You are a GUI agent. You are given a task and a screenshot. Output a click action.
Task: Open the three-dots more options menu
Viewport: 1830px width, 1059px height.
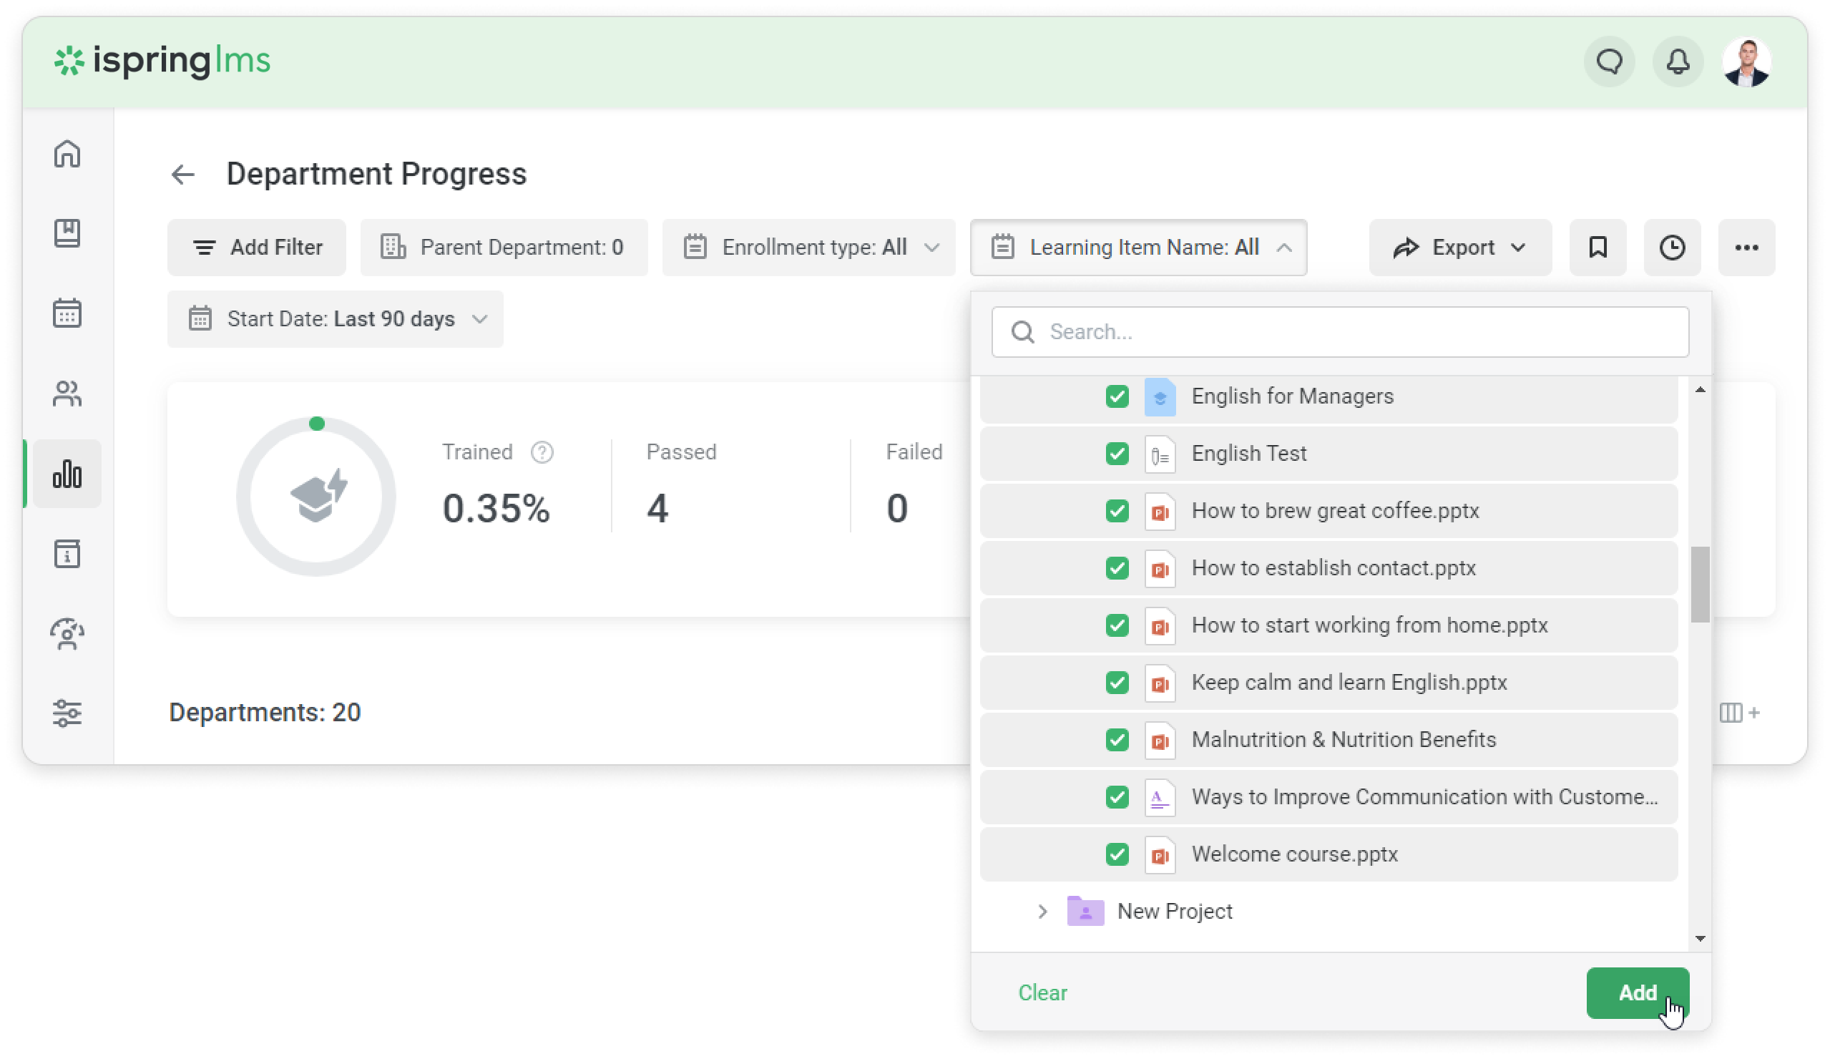1746,248
